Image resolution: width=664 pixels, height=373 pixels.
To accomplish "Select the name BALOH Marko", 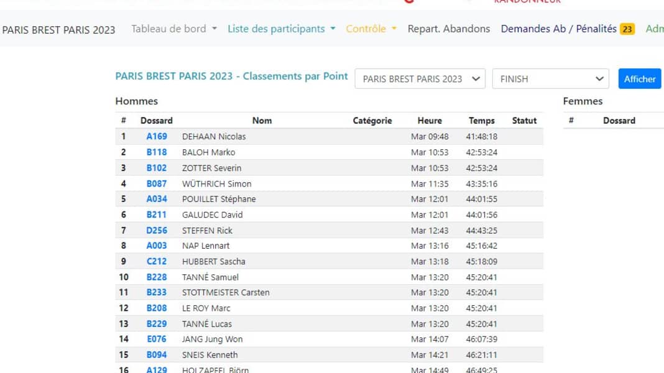I will click(x=208, y=152).
